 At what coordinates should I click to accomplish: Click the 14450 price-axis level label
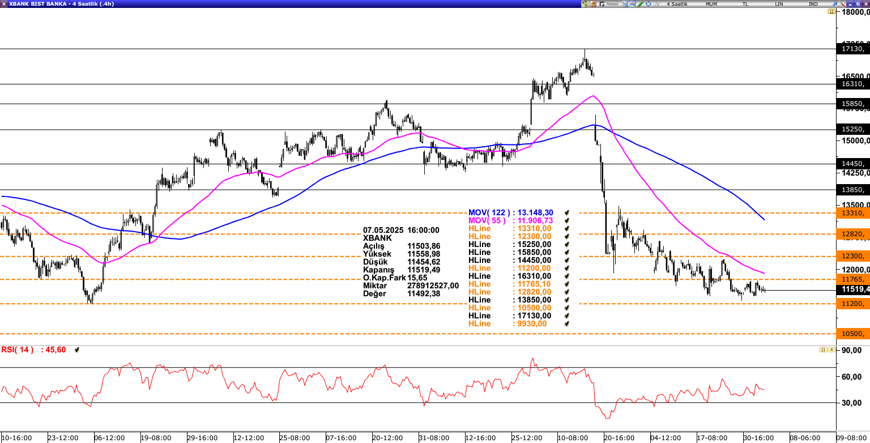(852, 164)
